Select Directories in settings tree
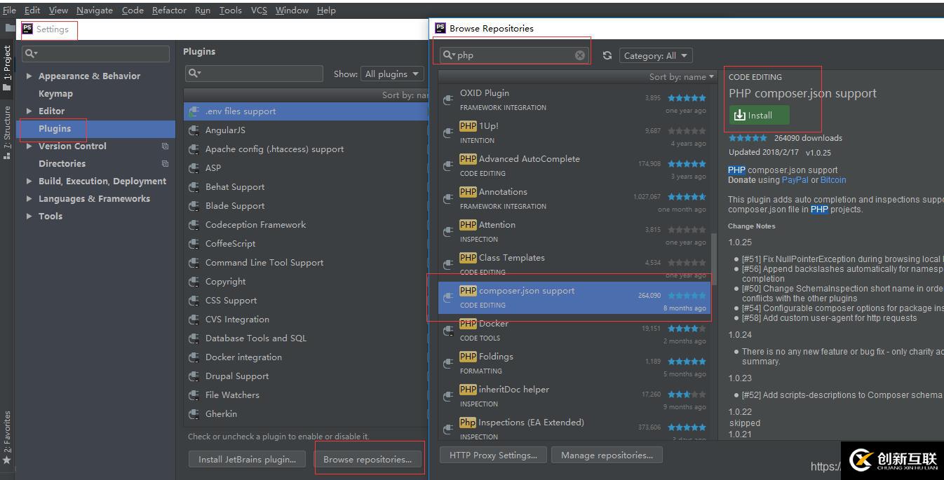This screenshot has height=480, width=944. (62, 163)
